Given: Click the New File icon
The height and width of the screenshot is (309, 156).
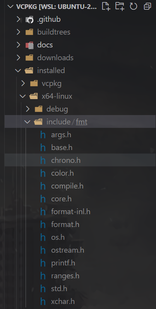Looking at the screenshot, I should pos(106,6).
